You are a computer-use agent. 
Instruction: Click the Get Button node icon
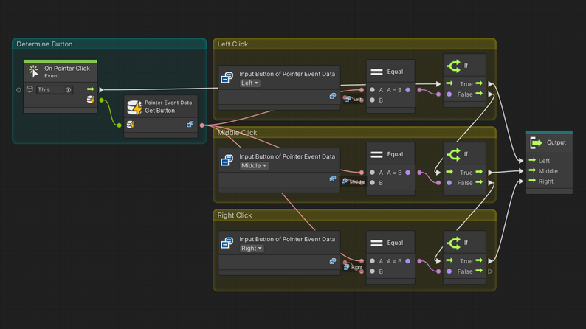pyautogui.click(x=134, y=107)
